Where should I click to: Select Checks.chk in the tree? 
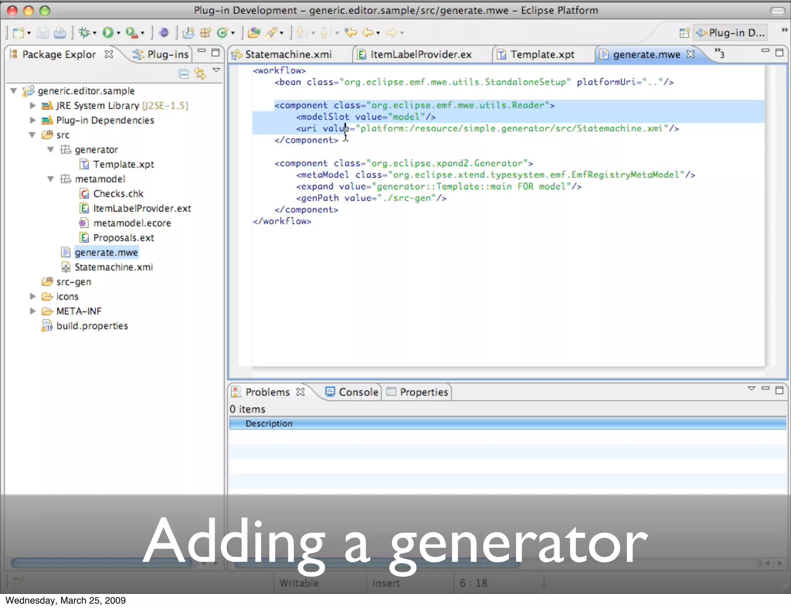click(x=118, y=194)
